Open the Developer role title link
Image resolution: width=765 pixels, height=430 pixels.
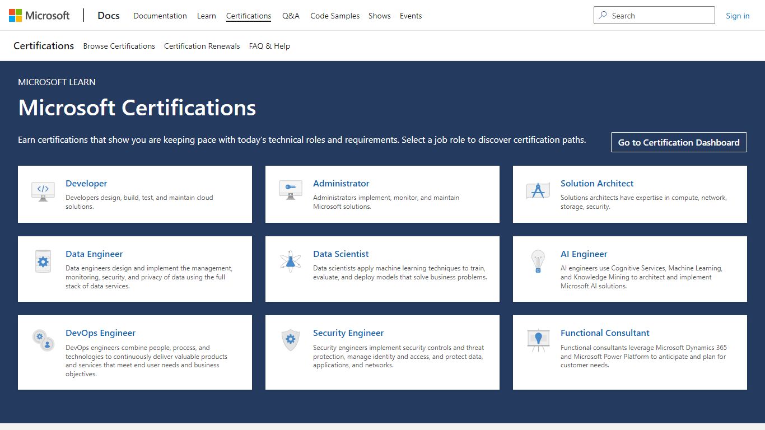(x=86, y=183)
